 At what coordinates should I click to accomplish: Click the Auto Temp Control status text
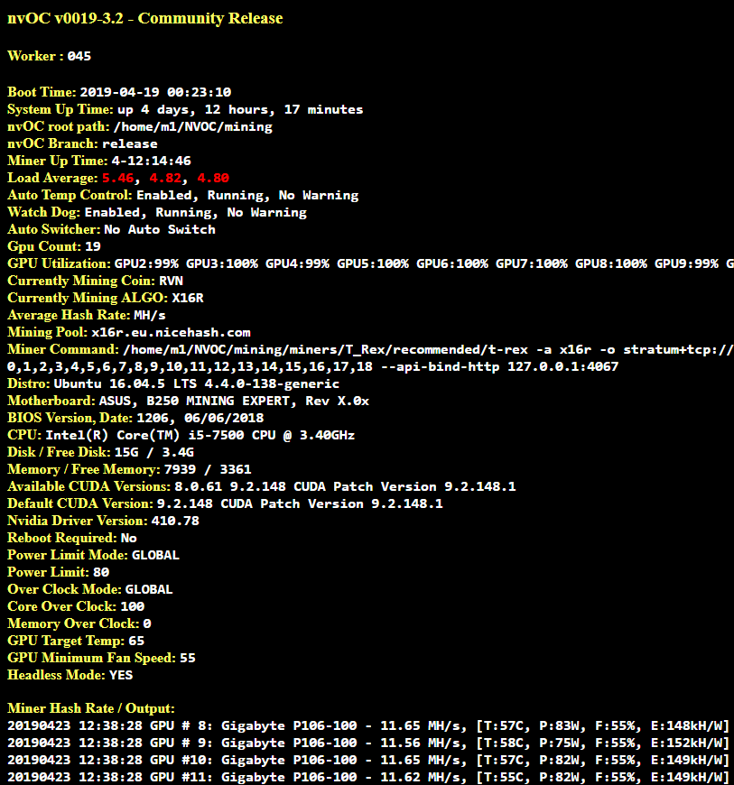pos(247,195)
